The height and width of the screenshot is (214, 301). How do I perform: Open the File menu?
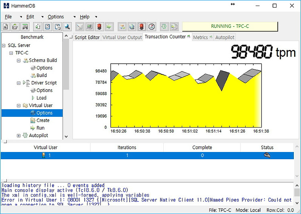(8, 17)
